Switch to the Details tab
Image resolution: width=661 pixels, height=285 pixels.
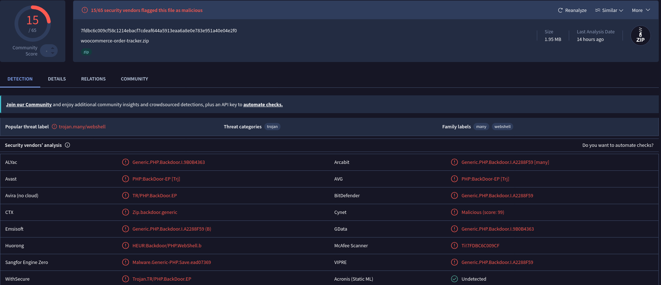(x=57, y=79)
